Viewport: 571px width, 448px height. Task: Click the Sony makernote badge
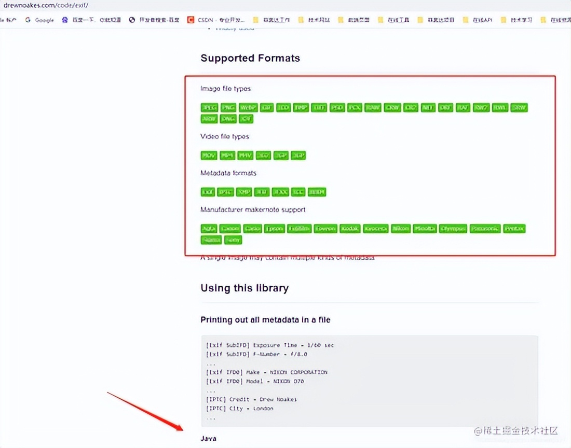pyautogui.click(x=233, y=240)
